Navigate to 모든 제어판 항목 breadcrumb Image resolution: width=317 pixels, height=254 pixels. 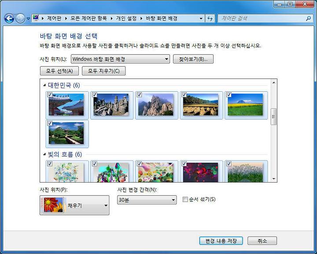88,19
